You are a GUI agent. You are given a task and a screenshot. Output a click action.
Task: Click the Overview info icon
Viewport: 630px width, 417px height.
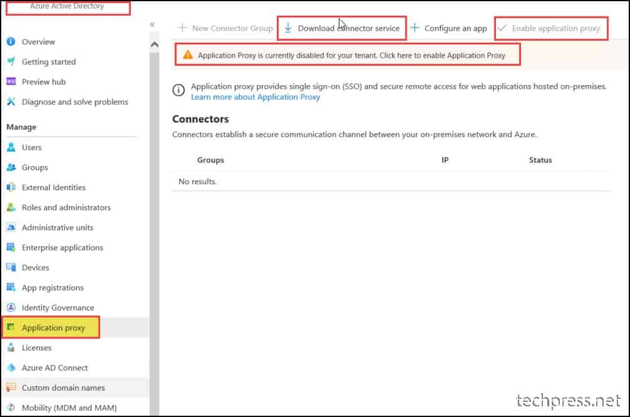click(x=11, y=41)
